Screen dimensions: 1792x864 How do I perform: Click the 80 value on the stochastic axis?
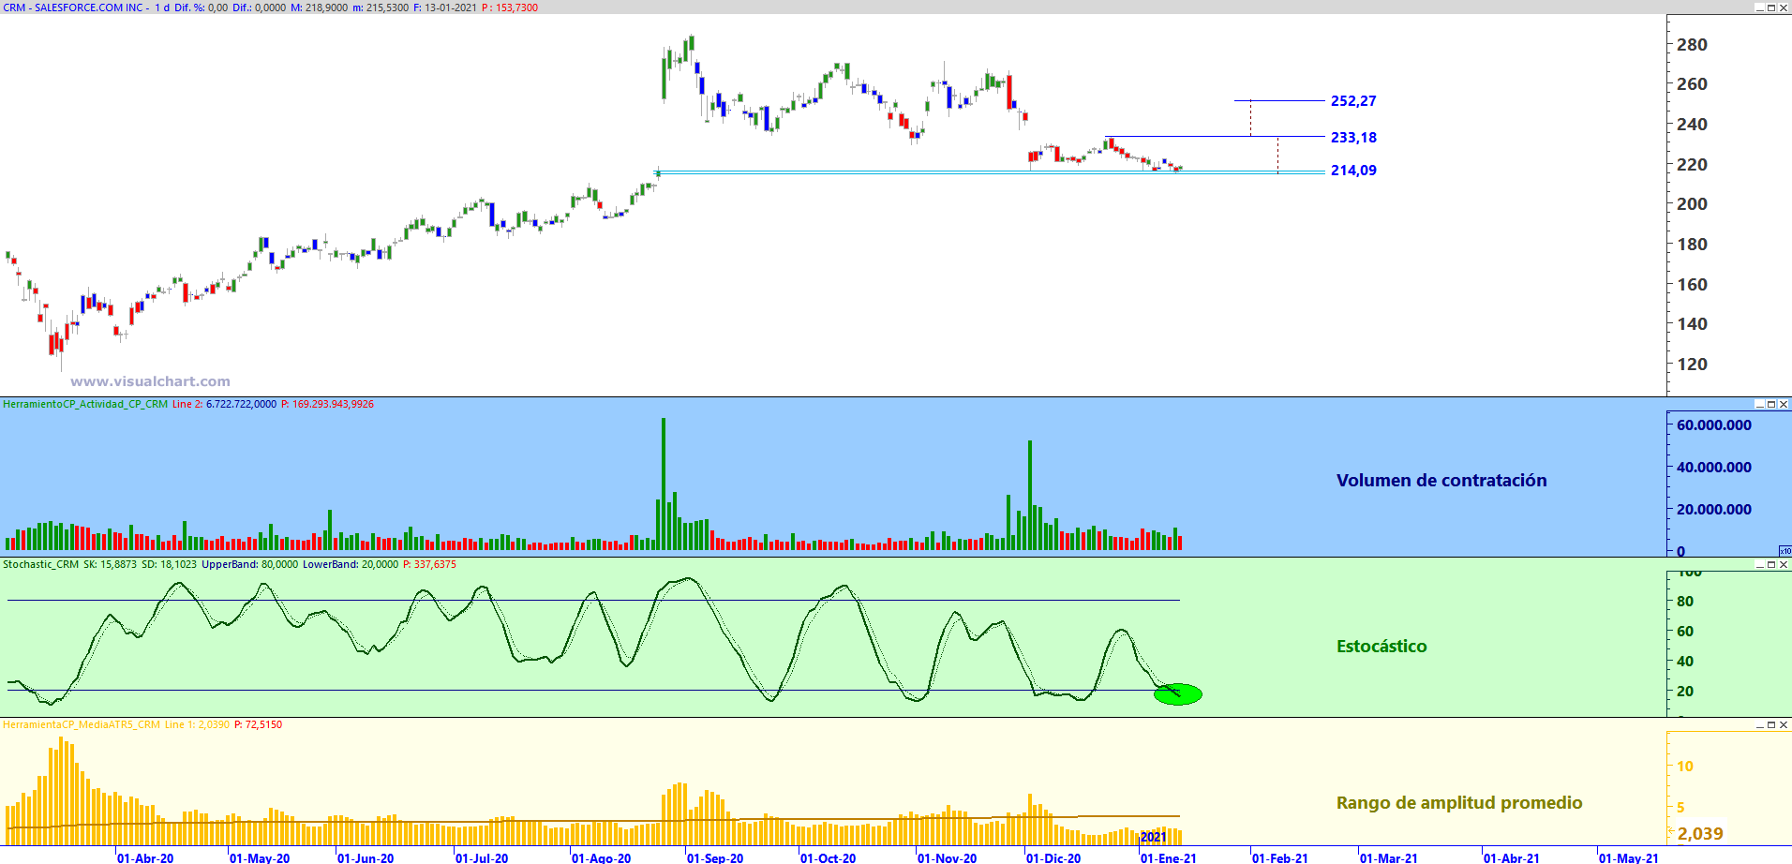pyautogui.click(x=1685, y=602)
